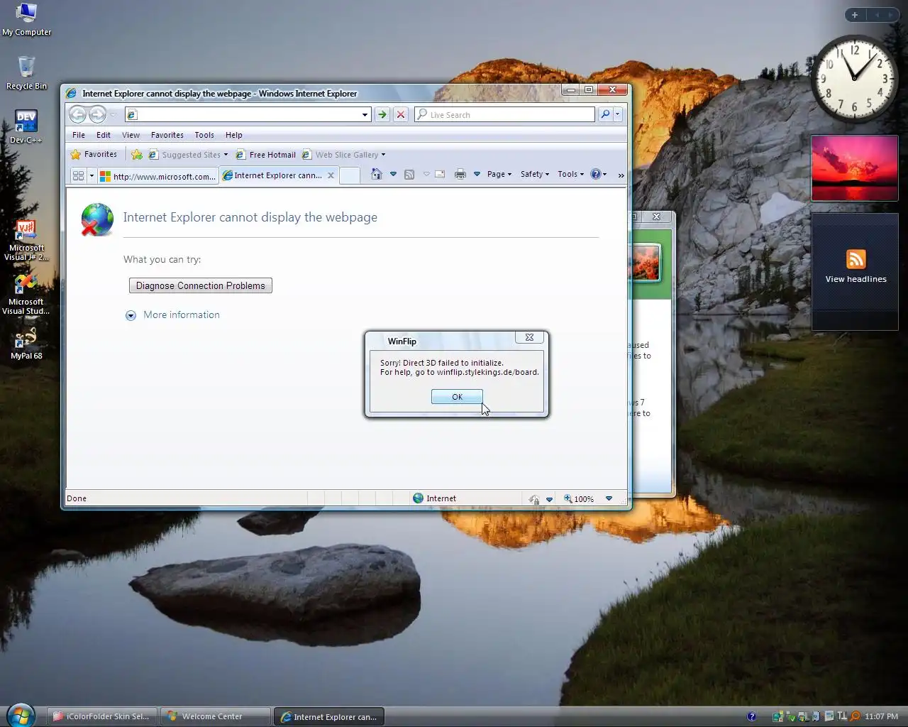Click the sidebar analog clock gadget
Screen dimensions: 908x727
(854, 78)
